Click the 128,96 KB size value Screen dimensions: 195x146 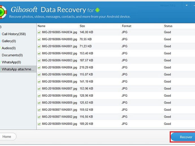[86, 96]
